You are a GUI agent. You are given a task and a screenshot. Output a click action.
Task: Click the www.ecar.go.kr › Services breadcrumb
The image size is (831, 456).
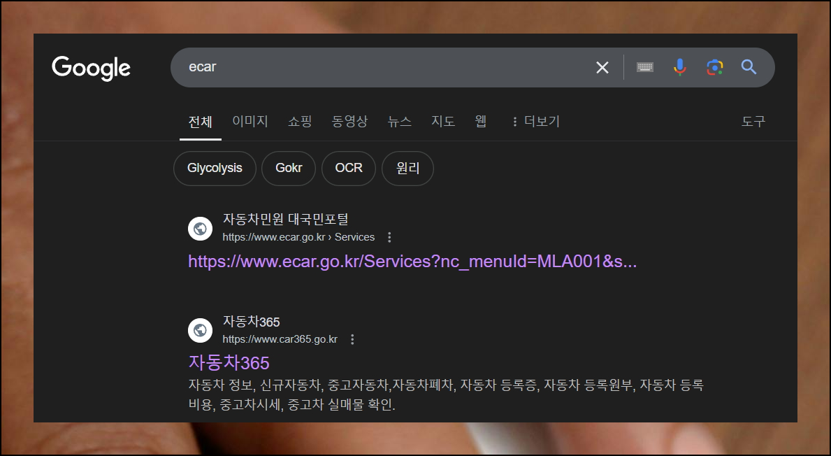298,237
